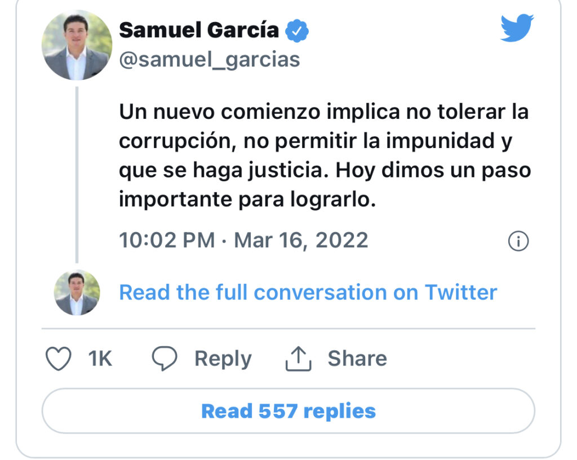Screen dimensions: 577x460
Task: Like the tweet with the heart icon
Action: pyautogui.click(x=58, y=359)
